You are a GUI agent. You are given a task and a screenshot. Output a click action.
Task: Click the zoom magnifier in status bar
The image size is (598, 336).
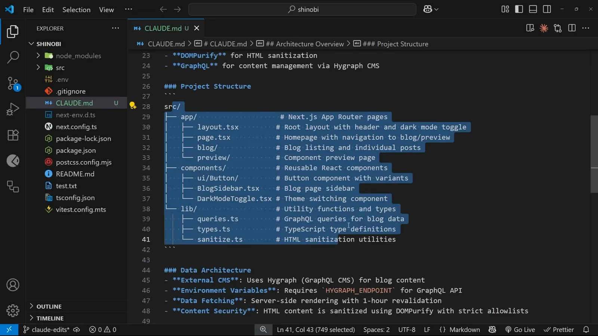point(263,330)
